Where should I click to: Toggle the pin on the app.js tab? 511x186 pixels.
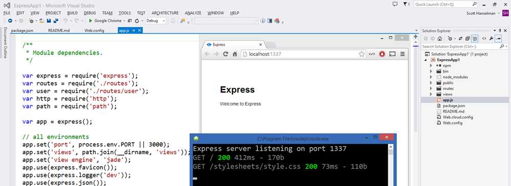pyautogui.click(x=134, y=30)
